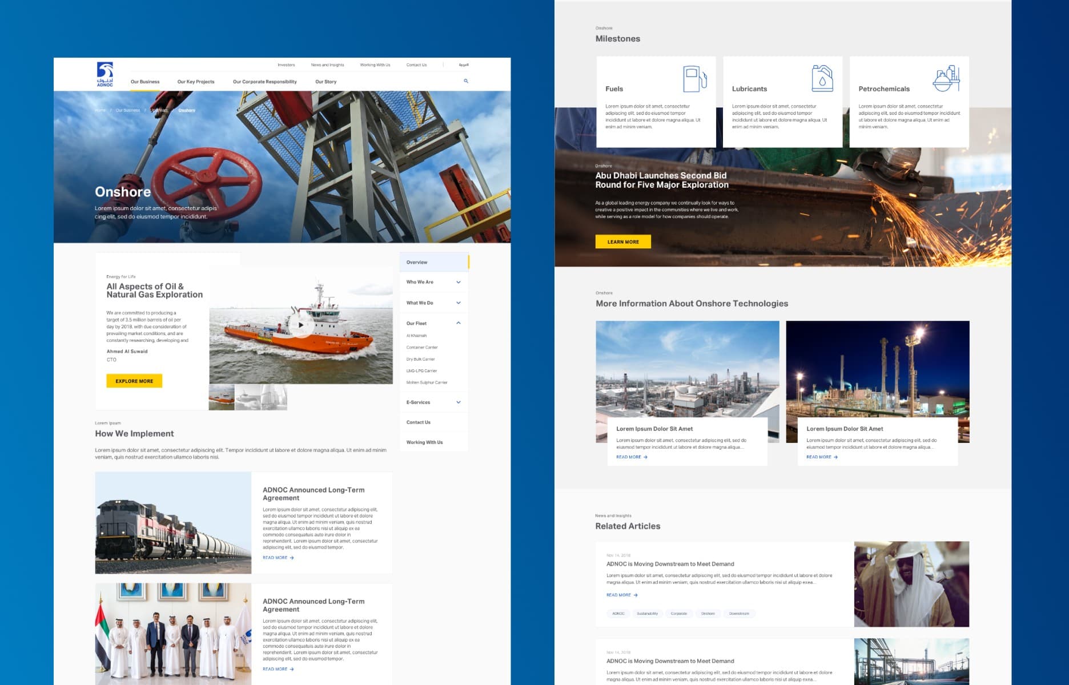Open first related article headline
The image size is (1069, 685).
[670, 564]
